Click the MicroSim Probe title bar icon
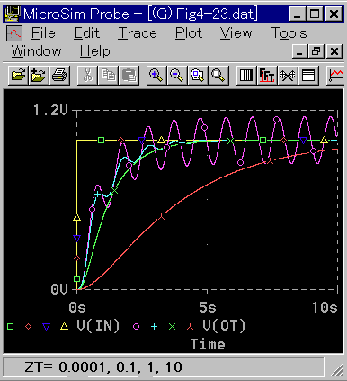Screen dimensions: 347x381 click(x=12, y=14)
